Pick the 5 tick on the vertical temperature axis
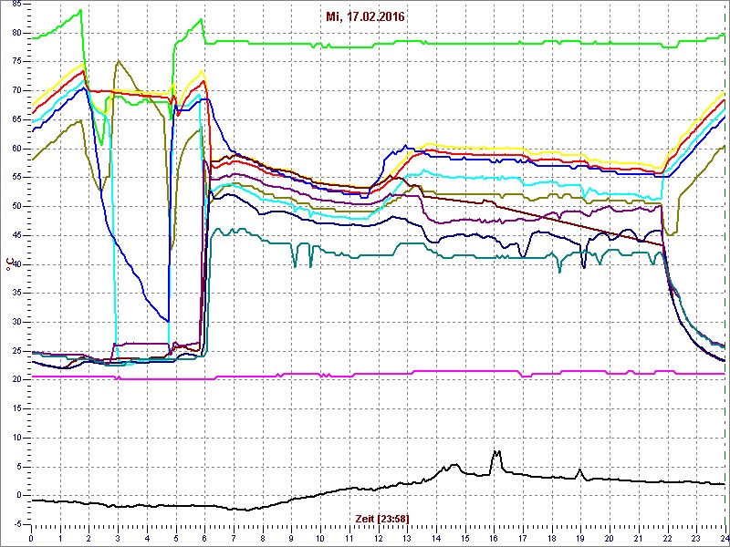Image resolution: width=730 pixels, height=547 pixels. (18, 467)
